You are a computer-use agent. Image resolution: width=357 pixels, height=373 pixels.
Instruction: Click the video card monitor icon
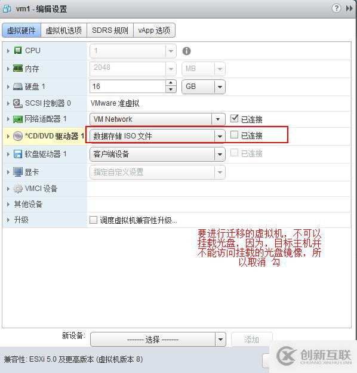[x=18, y=172]
